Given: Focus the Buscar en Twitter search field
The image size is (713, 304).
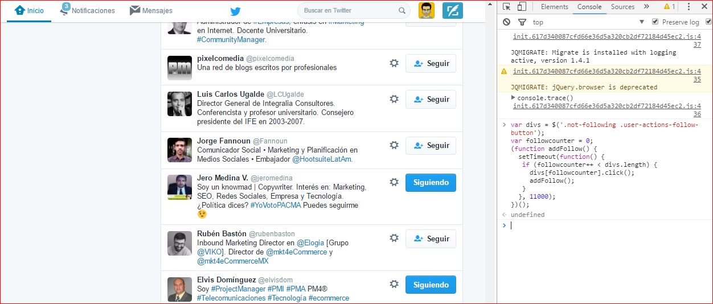Looking at the screenshot, I should click(354, 10).
